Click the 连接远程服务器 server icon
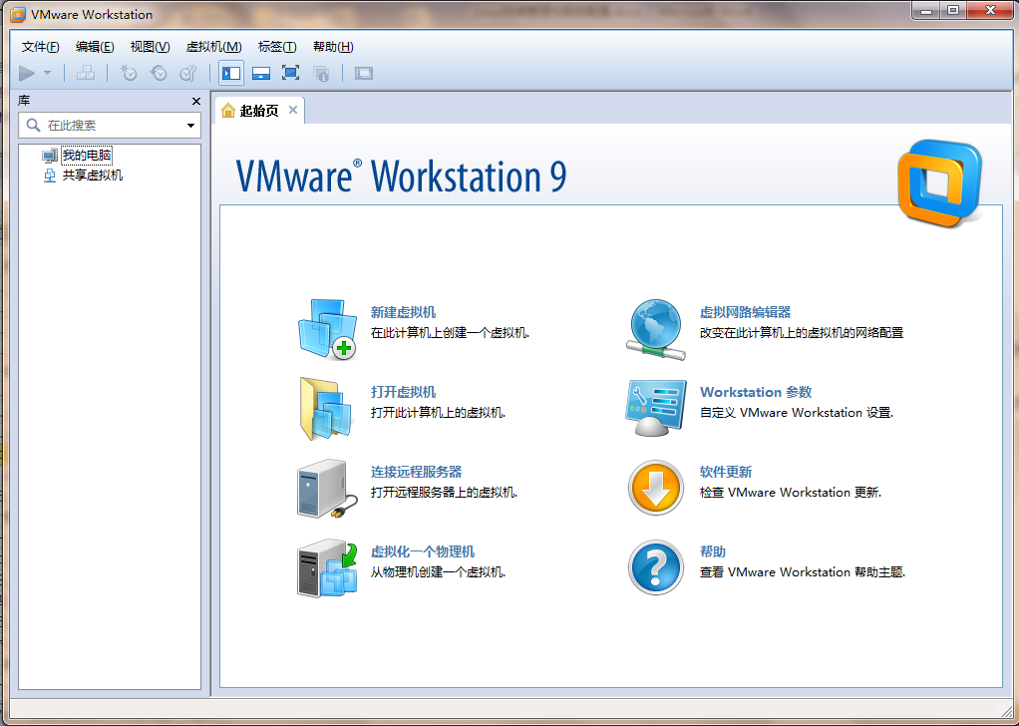Screen dimensions: 1019x726 tap(327, 489)
